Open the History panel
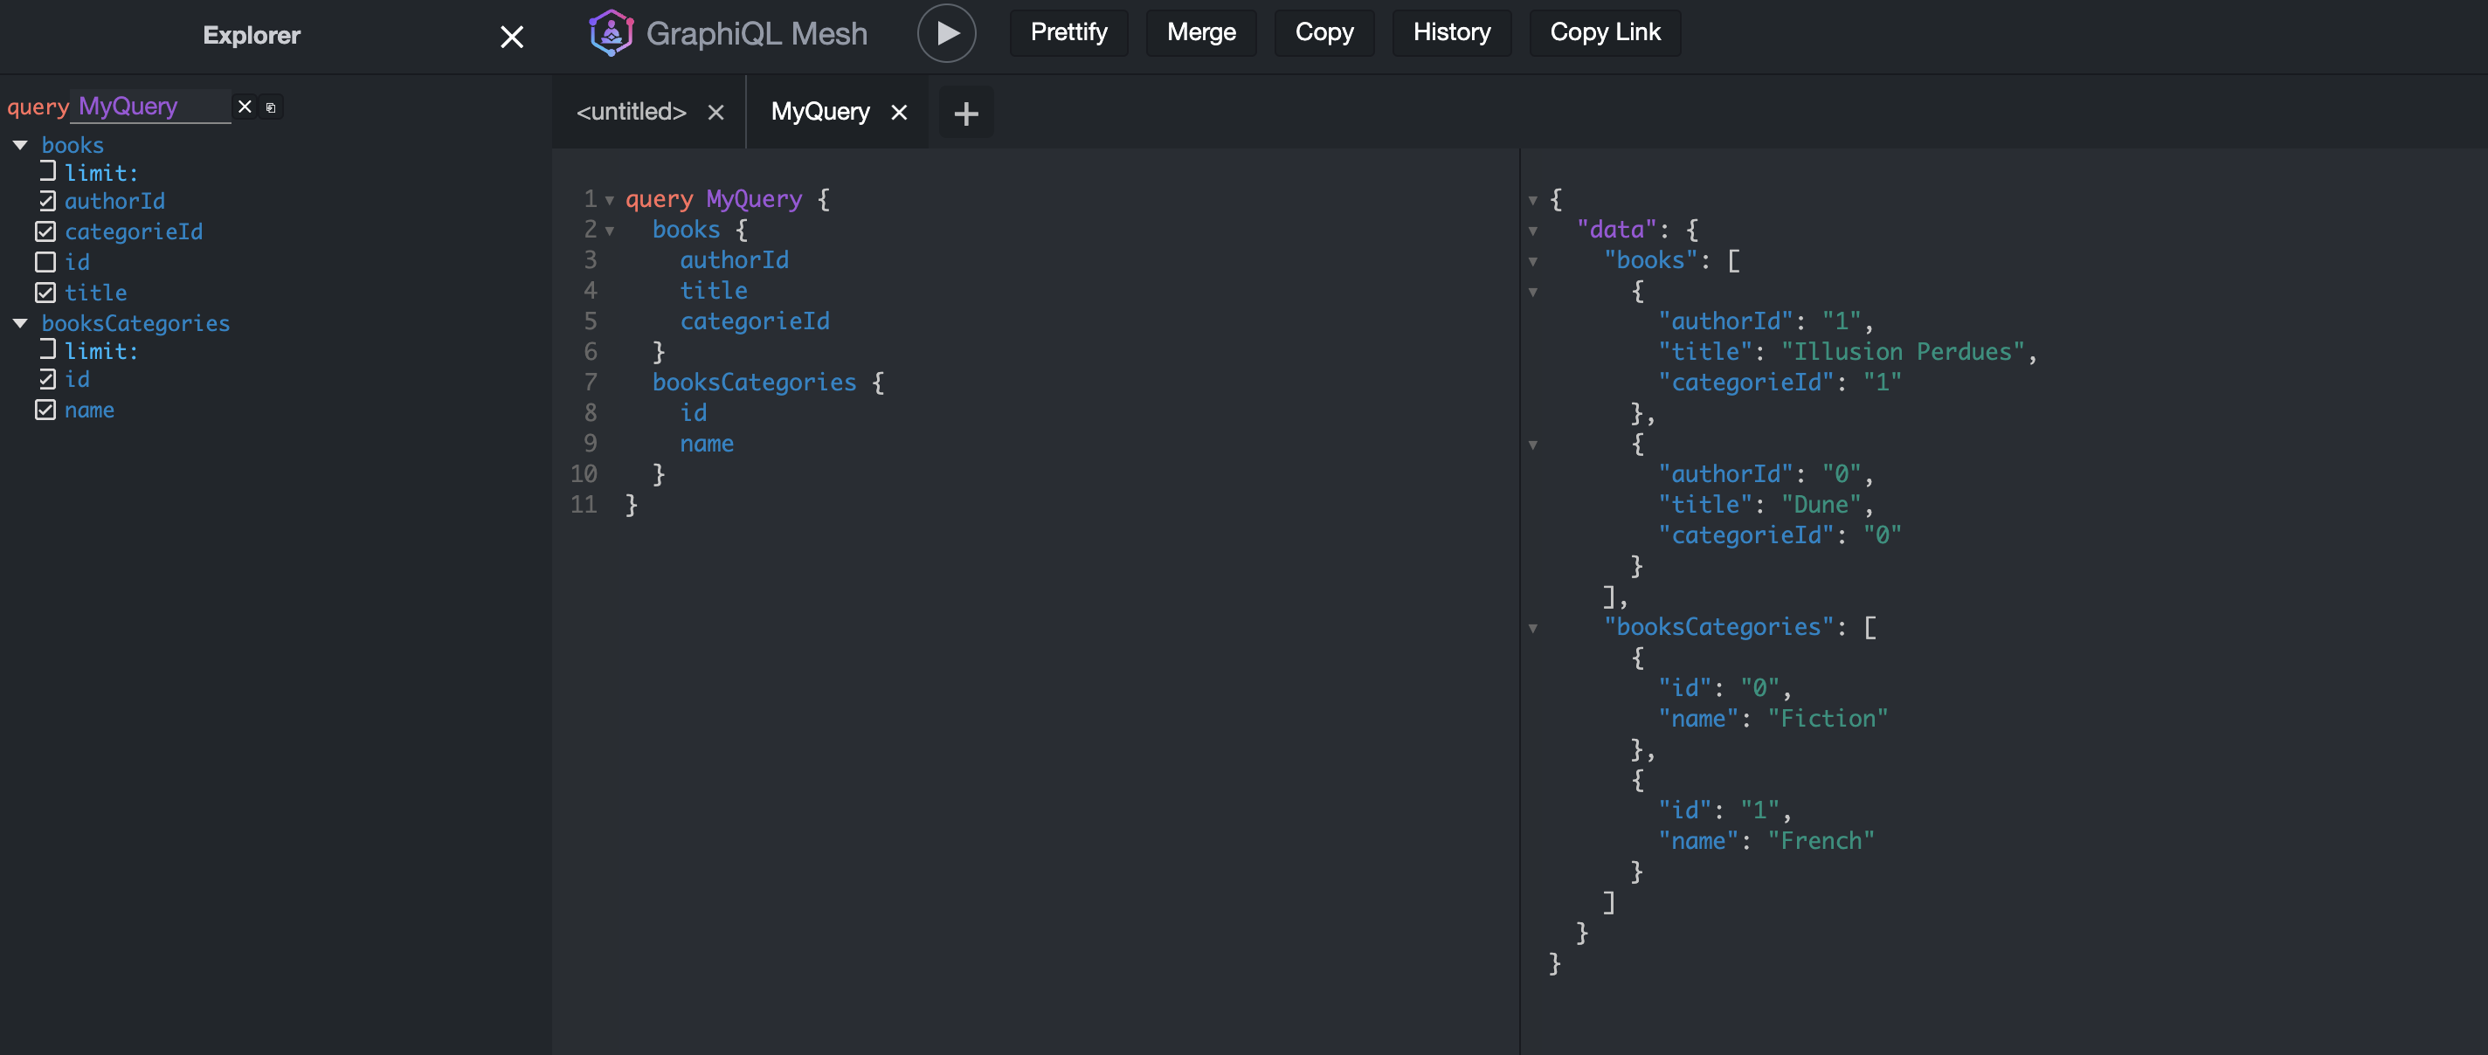The image size is (2488, 1055). coord(1451,31)
